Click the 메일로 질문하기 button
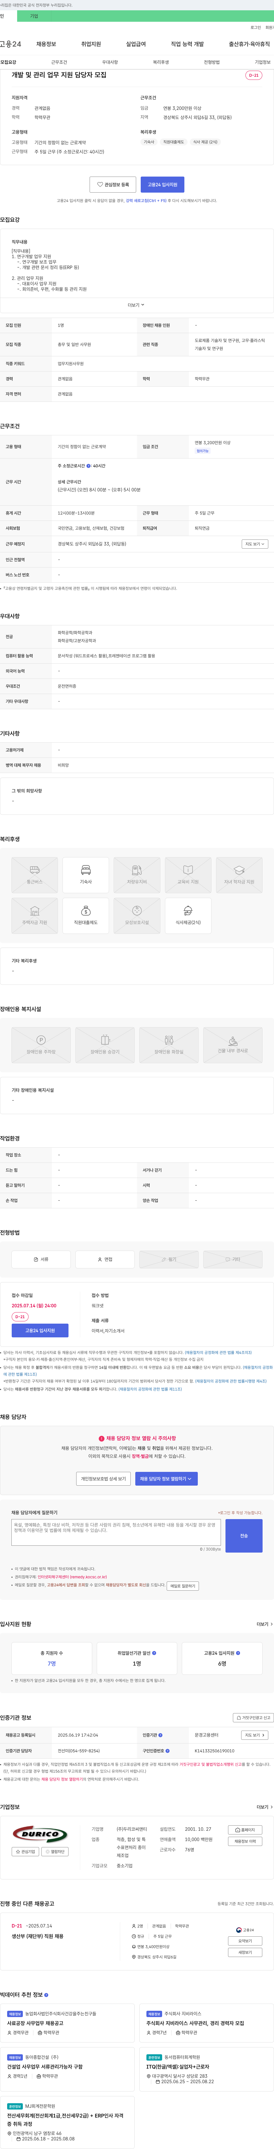Screen dimensions: 274x2149 [183, 1586]
